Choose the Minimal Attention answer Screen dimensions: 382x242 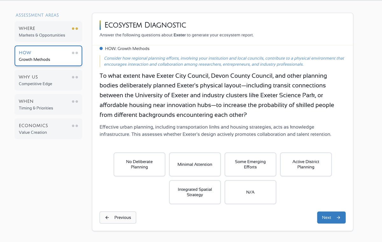[195, 165]
